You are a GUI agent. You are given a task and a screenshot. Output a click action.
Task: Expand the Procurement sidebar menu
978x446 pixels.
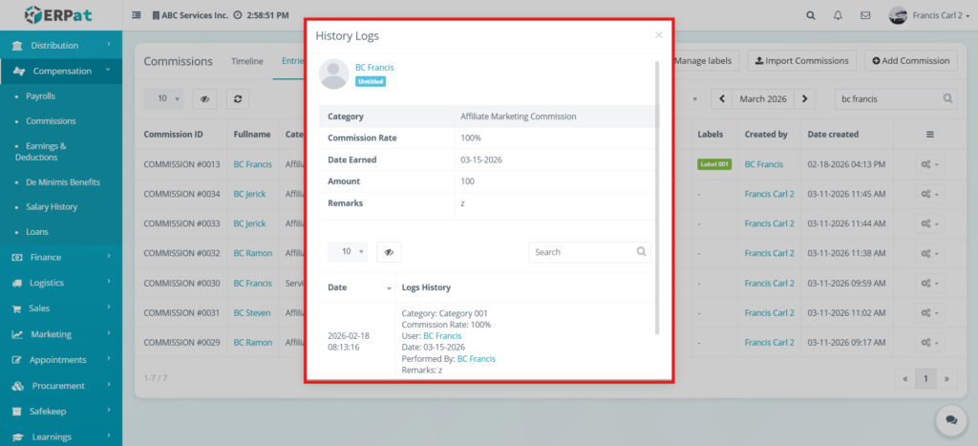click(61, 386)
